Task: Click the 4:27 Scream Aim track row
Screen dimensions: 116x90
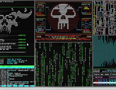Action: pyautogui.click(x=105, y=80)
